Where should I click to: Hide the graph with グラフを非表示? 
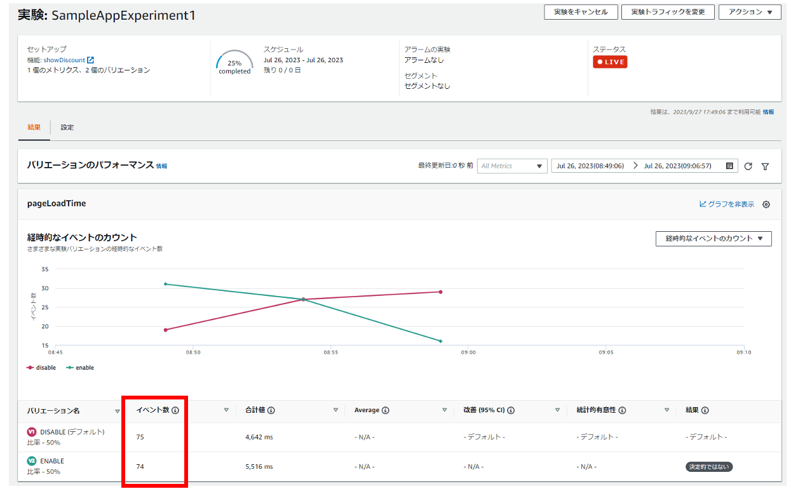727,204
